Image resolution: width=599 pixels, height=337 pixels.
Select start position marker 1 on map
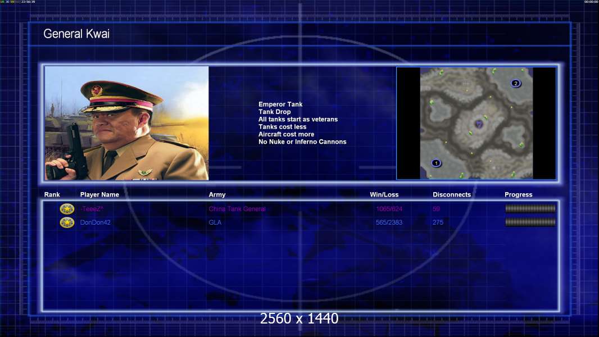coord(436,163)
